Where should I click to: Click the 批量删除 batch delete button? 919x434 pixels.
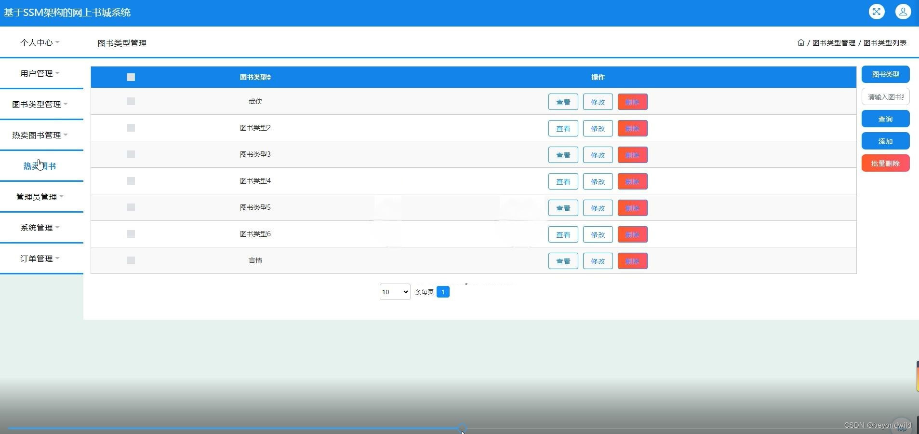pyautogui.click(x=885, y=163)
